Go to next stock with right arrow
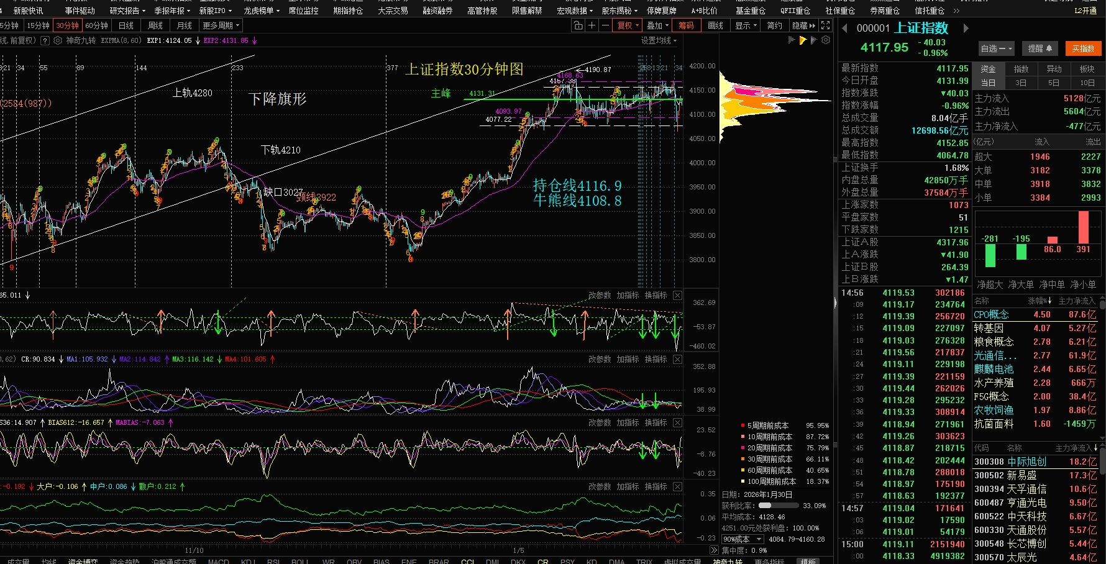 966,28
